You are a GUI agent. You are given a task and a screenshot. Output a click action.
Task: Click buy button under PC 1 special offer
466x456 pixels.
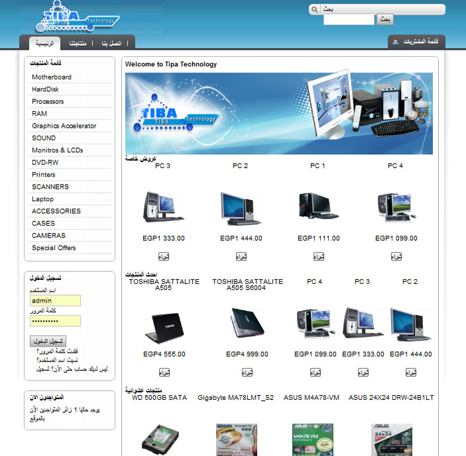tap(319, 256)
